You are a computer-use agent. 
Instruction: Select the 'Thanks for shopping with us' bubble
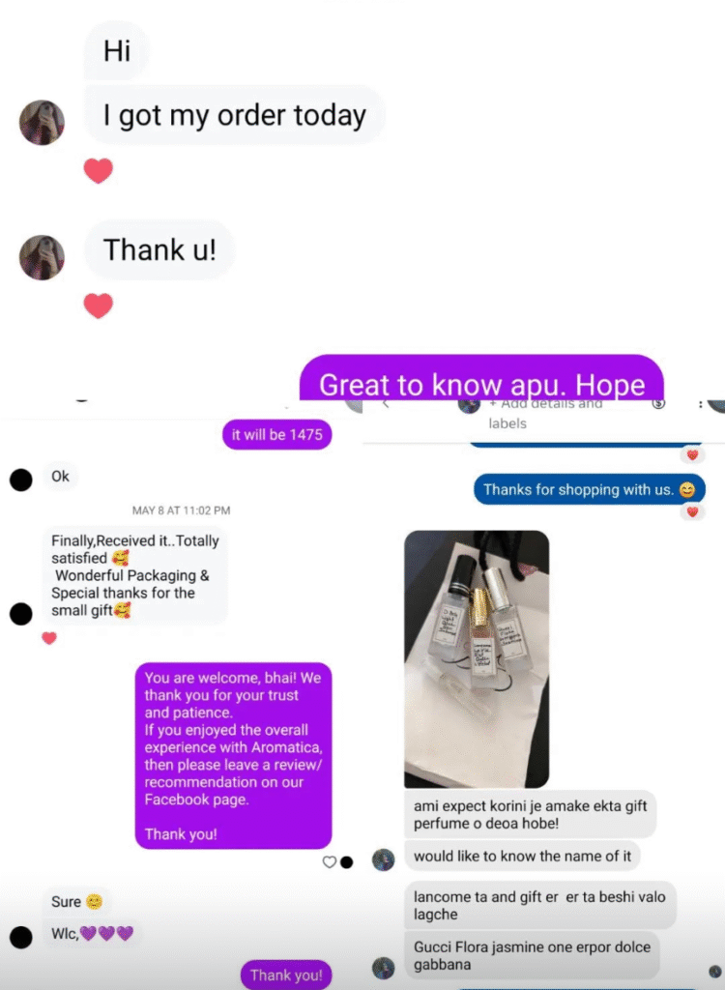(x=590, y=489)
